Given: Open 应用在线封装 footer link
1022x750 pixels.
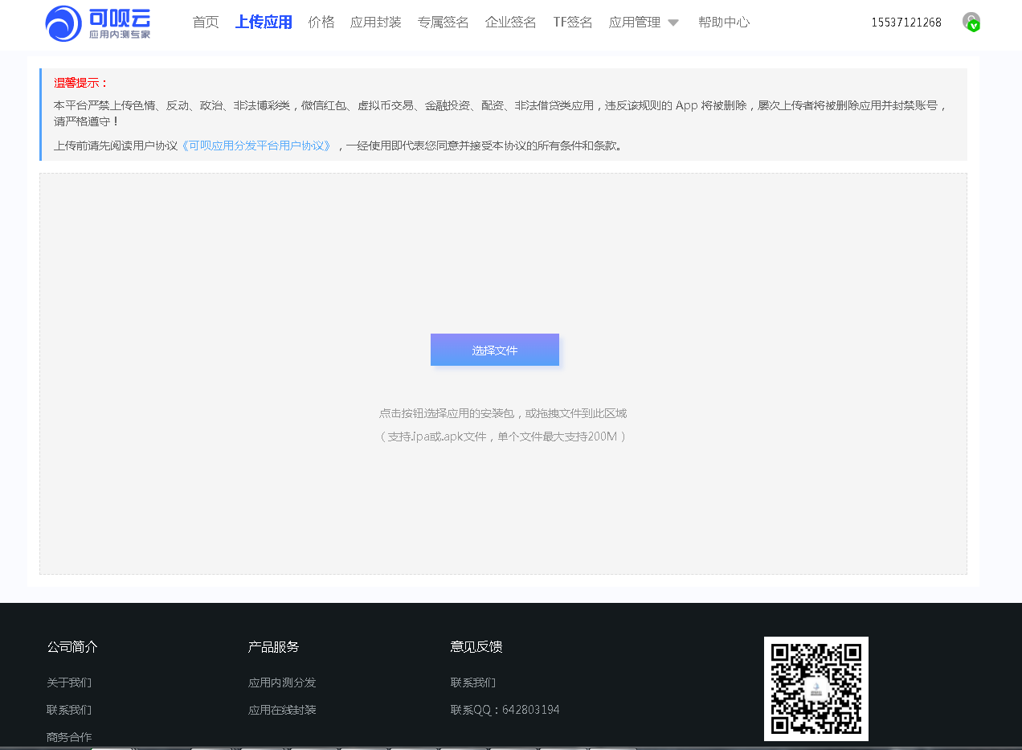Looking at the screenshot, I should tap(282, 709).
